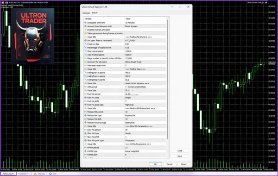The height and width of the screenshot is (176, 278).
Task: Click the icon beside H4 MA period
Action: 85,148
